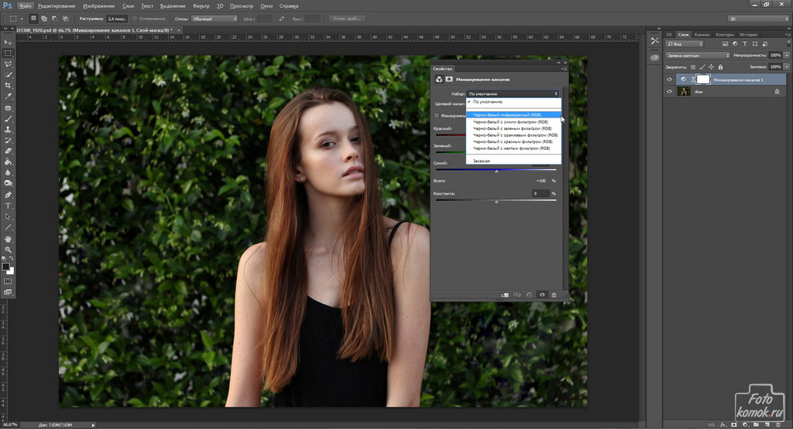Select the Move tool in the toolbar
793x429 pixels.
[x=8, y=43]
